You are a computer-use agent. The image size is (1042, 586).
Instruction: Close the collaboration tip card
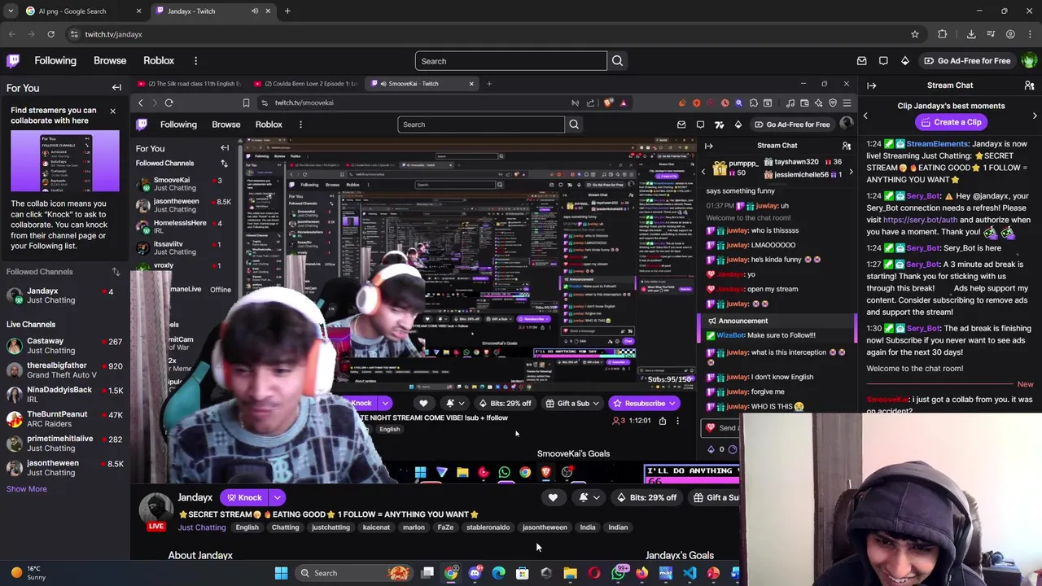pos(112,111)
